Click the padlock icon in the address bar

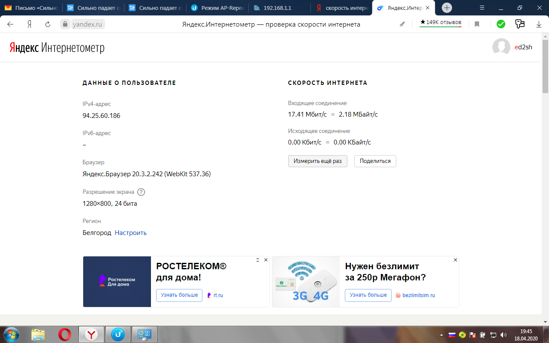click(x=65, y=24)
